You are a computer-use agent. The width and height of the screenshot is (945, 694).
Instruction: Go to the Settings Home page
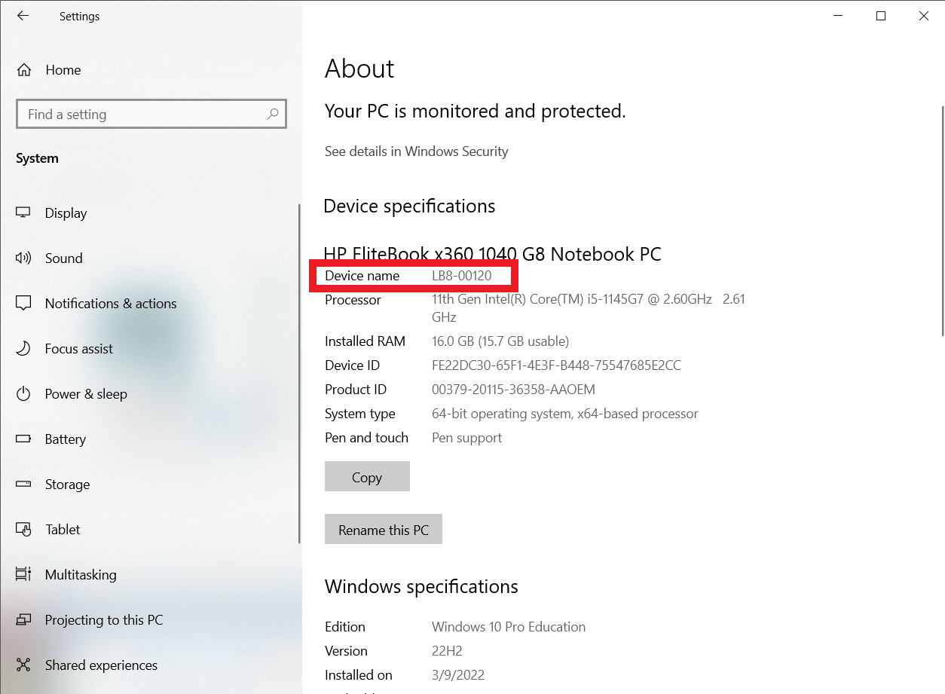pos(63,69)
